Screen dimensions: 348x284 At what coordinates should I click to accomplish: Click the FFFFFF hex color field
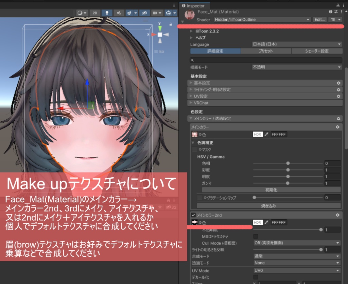point(278,134)
